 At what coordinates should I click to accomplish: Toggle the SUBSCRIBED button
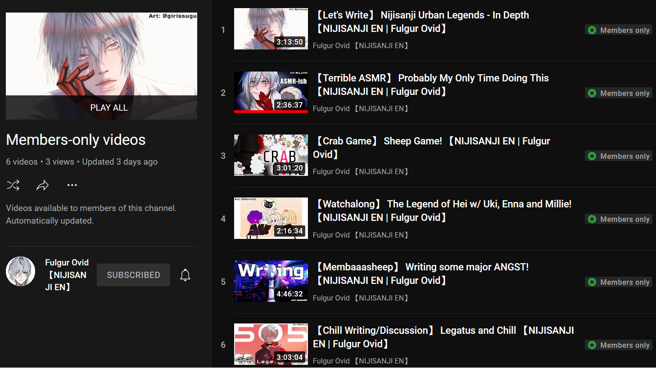[133, 275]
